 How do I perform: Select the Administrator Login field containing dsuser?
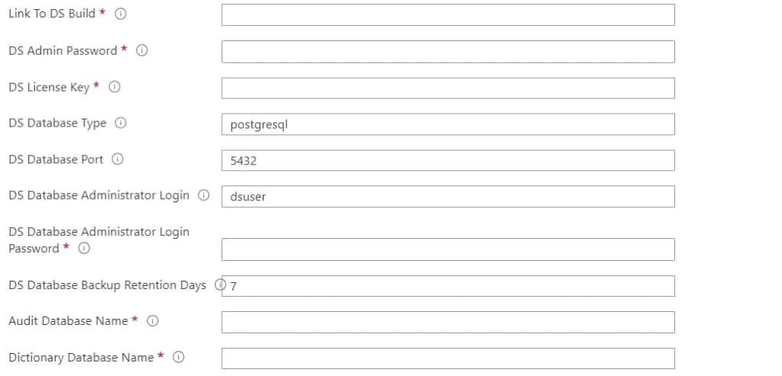tap(448, 197)
